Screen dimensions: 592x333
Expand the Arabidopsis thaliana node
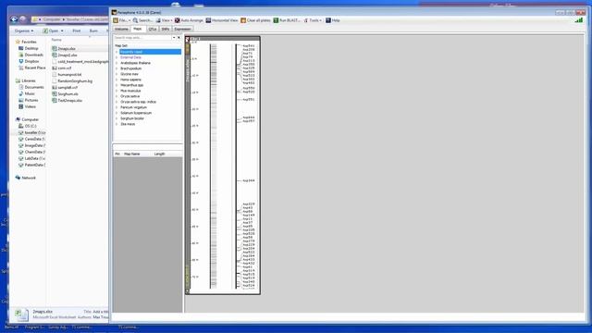(x=117, y=63)
